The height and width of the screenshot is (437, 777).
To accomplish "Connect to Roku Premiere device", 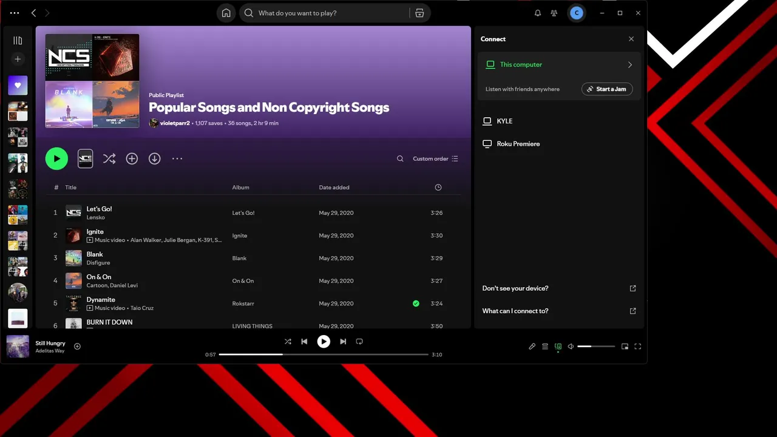I will click(x=559, y=144).
